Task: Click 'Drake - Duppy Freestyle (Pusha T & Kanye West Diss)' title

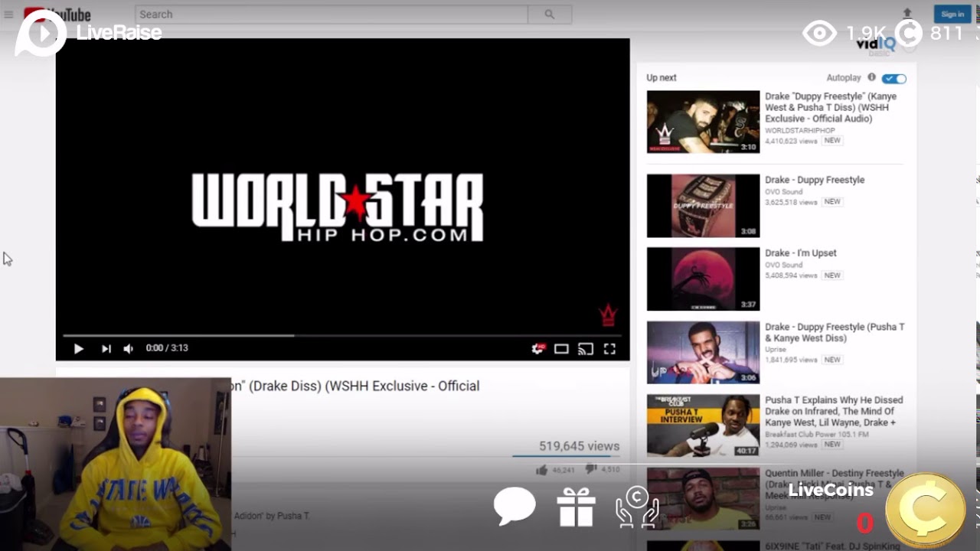Action: pyautogui.click(x=835, y=333)
